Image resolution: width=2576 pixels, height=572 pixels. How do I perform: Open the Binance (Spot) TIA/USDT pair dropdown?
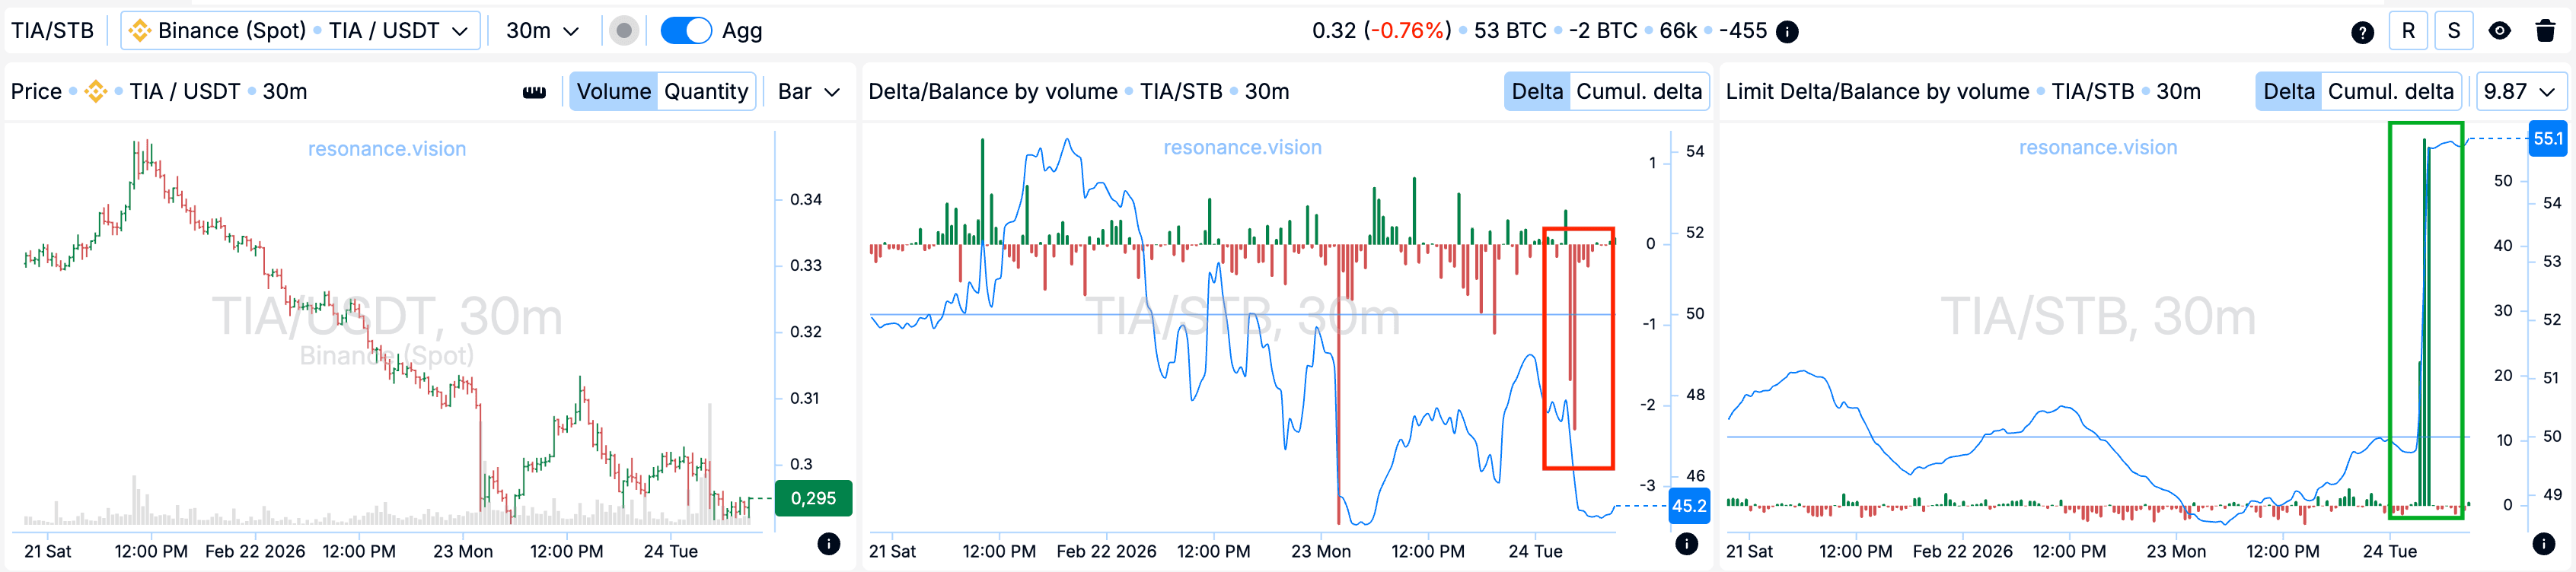click(298, 31)
